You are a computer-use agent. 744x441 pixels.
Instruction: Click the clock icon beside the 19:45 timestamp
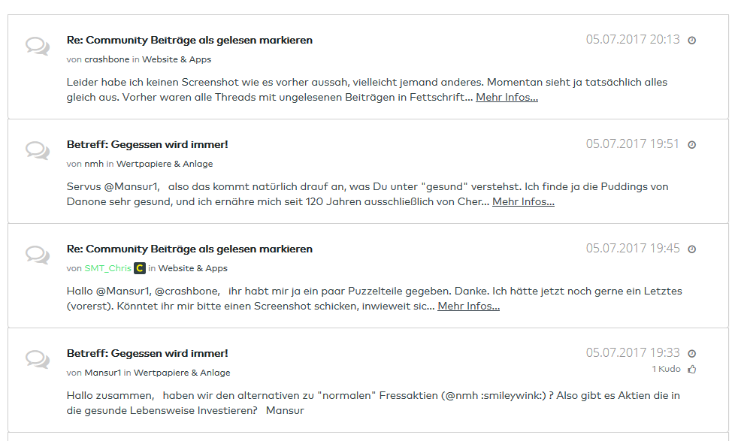(x=691, y=248)
